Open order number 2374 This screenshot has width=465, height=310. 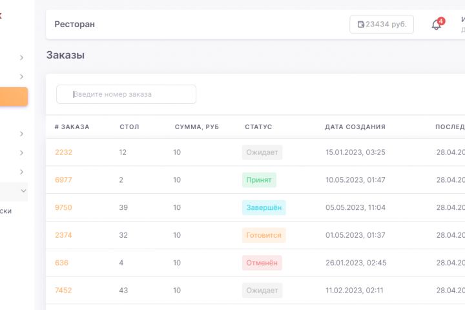[63, 235]
